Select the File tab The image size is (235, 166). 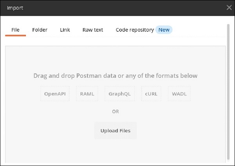(16, 30)
